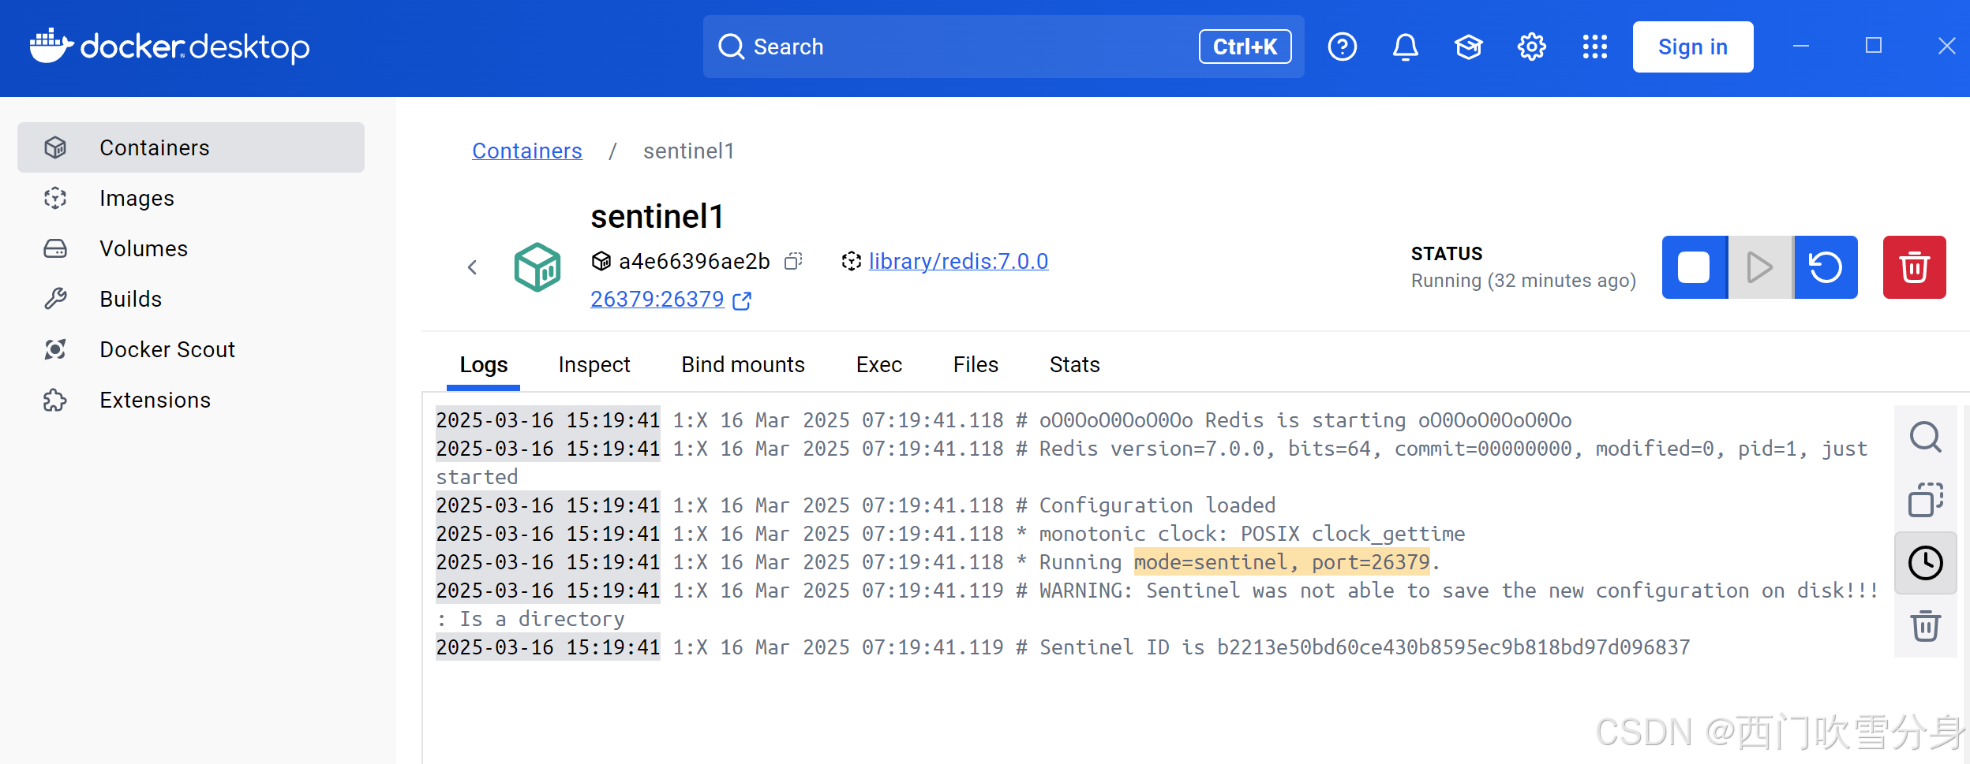Click the Volumes drive sidebar icon
The image size is (1970, 764).
point(55,248)
